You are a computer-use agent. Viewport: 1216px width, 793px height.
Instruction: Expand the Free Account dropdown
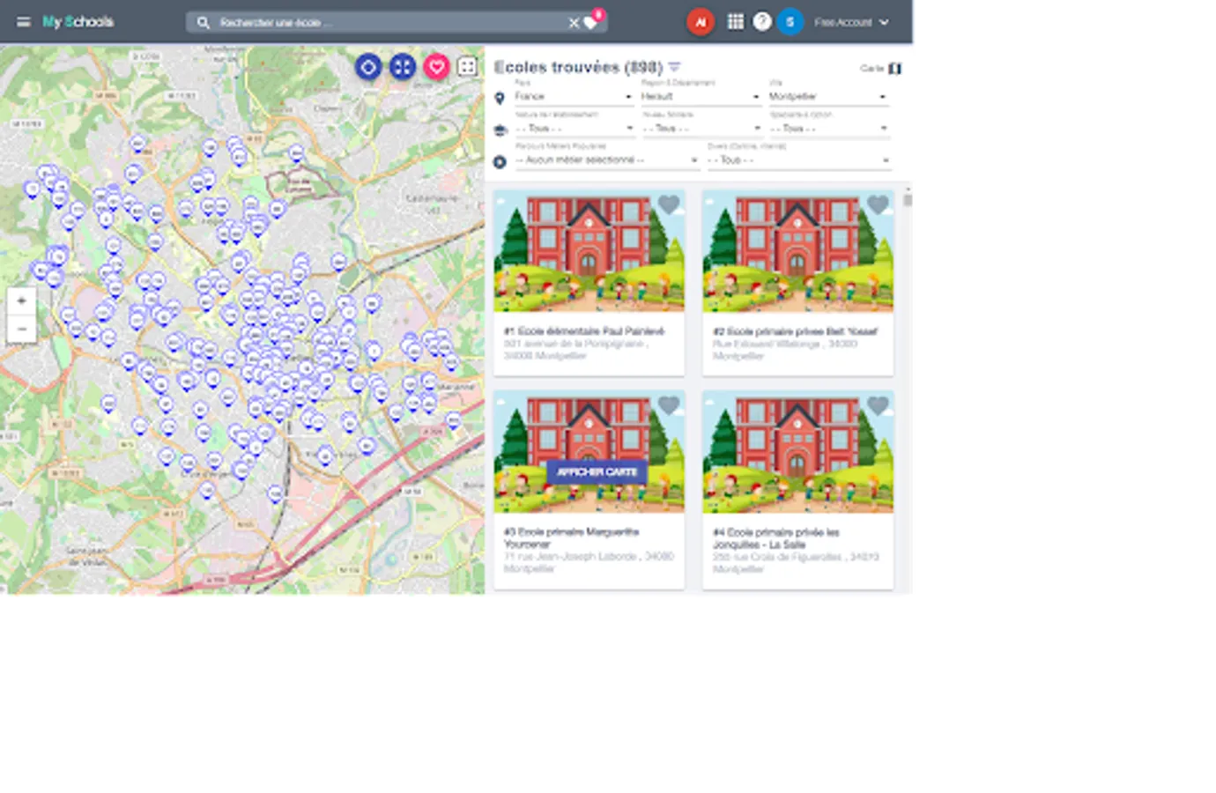pos(851,23)
